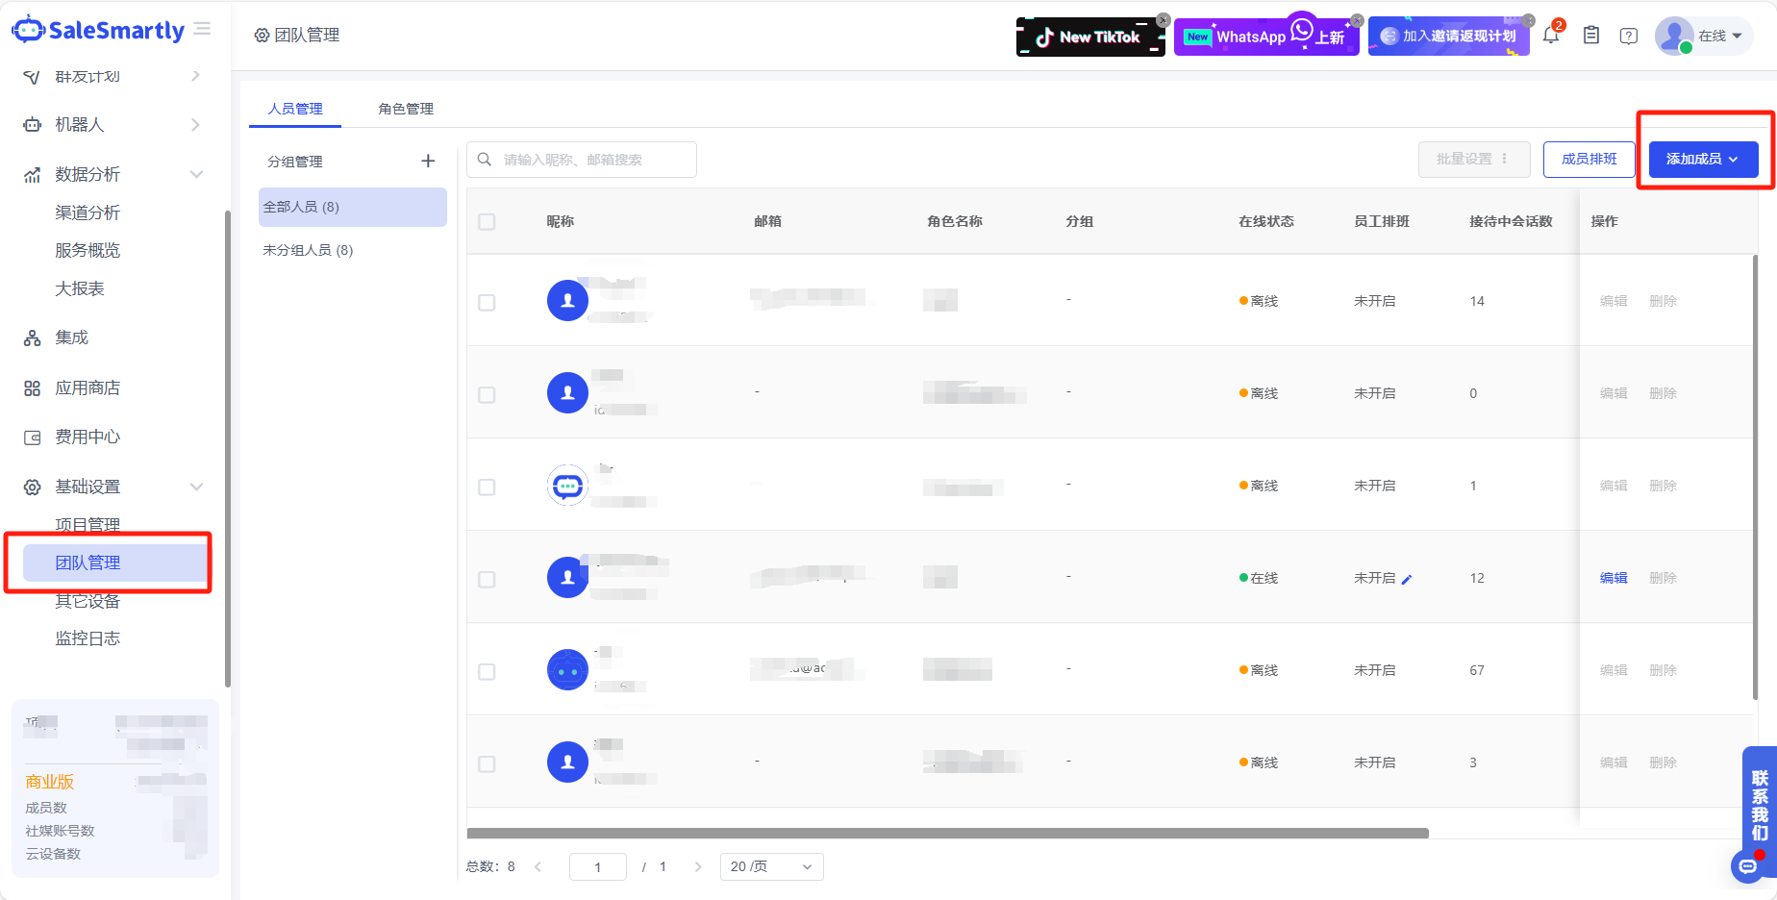
Task: Check the checkbox of the 在线 member row
Action: coord(487,579)
